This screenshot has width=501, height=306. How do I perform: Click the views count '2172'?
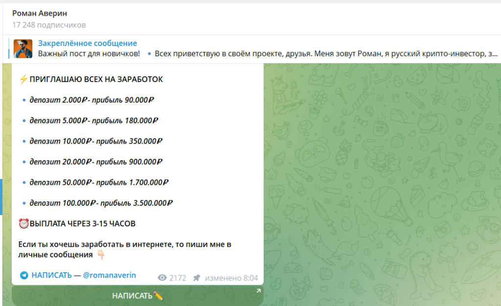tap(178, 278)
